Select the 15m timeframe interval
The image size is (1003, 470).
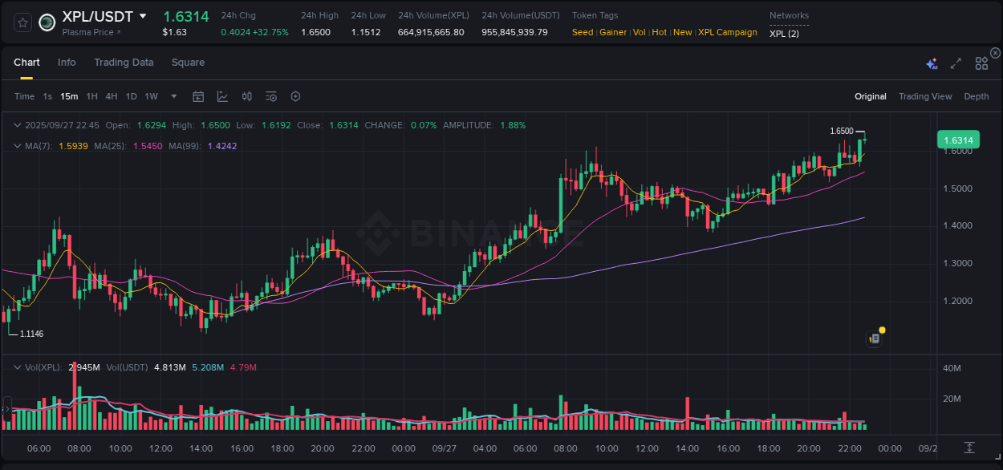(x=69, y=96)
